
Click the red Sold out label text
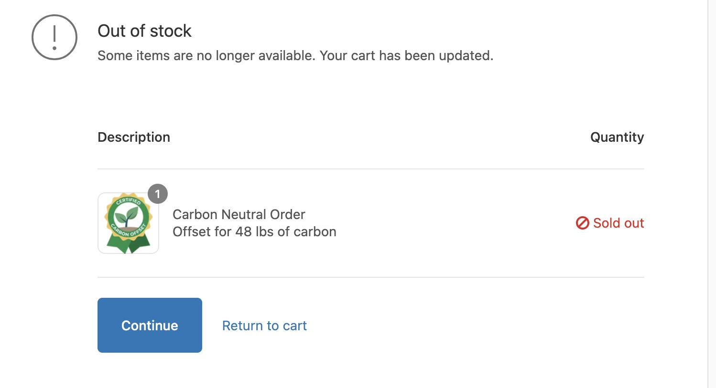click(618, 223)
